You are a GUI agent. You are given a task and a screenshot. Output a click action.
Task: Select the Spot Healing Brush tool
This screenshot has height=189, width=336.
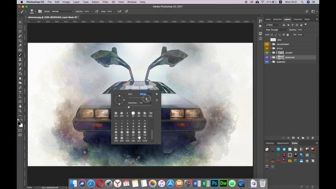tap(20, 50)
